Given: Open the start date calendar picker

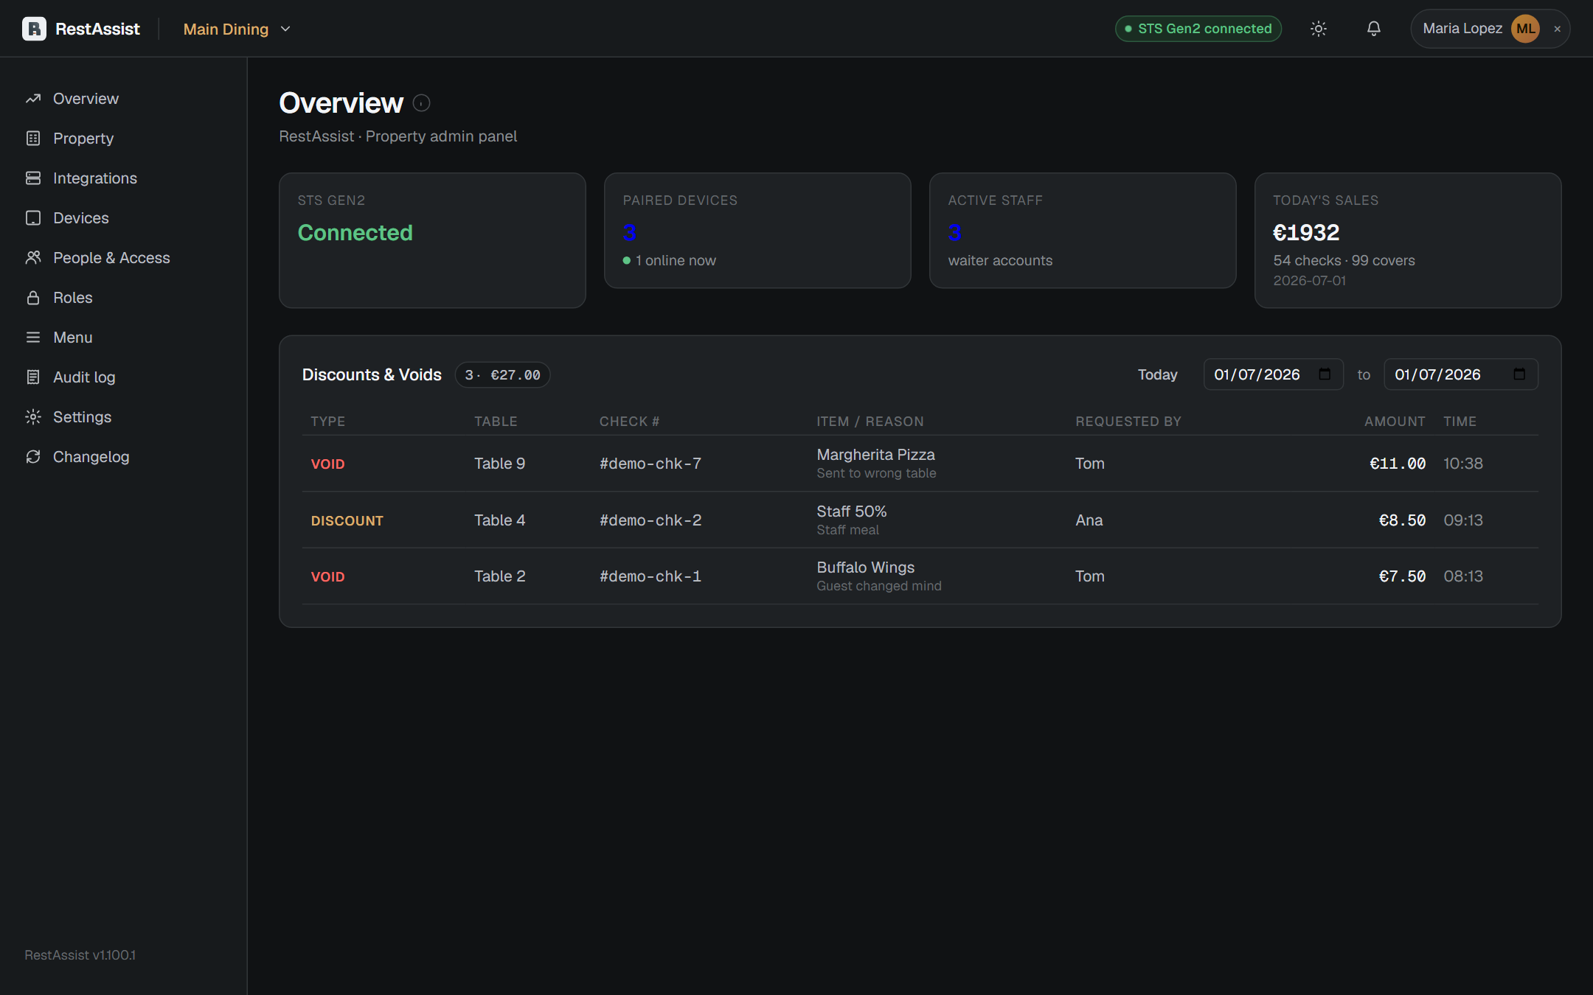Looking at the screenshot, I should (x=1325, y=374).
